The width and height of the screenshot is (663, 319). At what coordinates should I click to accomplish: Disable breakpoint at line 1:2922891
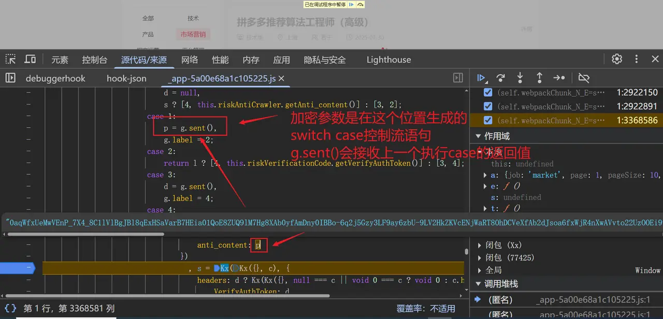click(x=487, y=106)
